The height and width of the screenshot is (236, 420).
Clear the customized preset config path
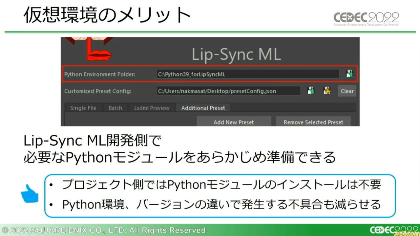point(347,91)
